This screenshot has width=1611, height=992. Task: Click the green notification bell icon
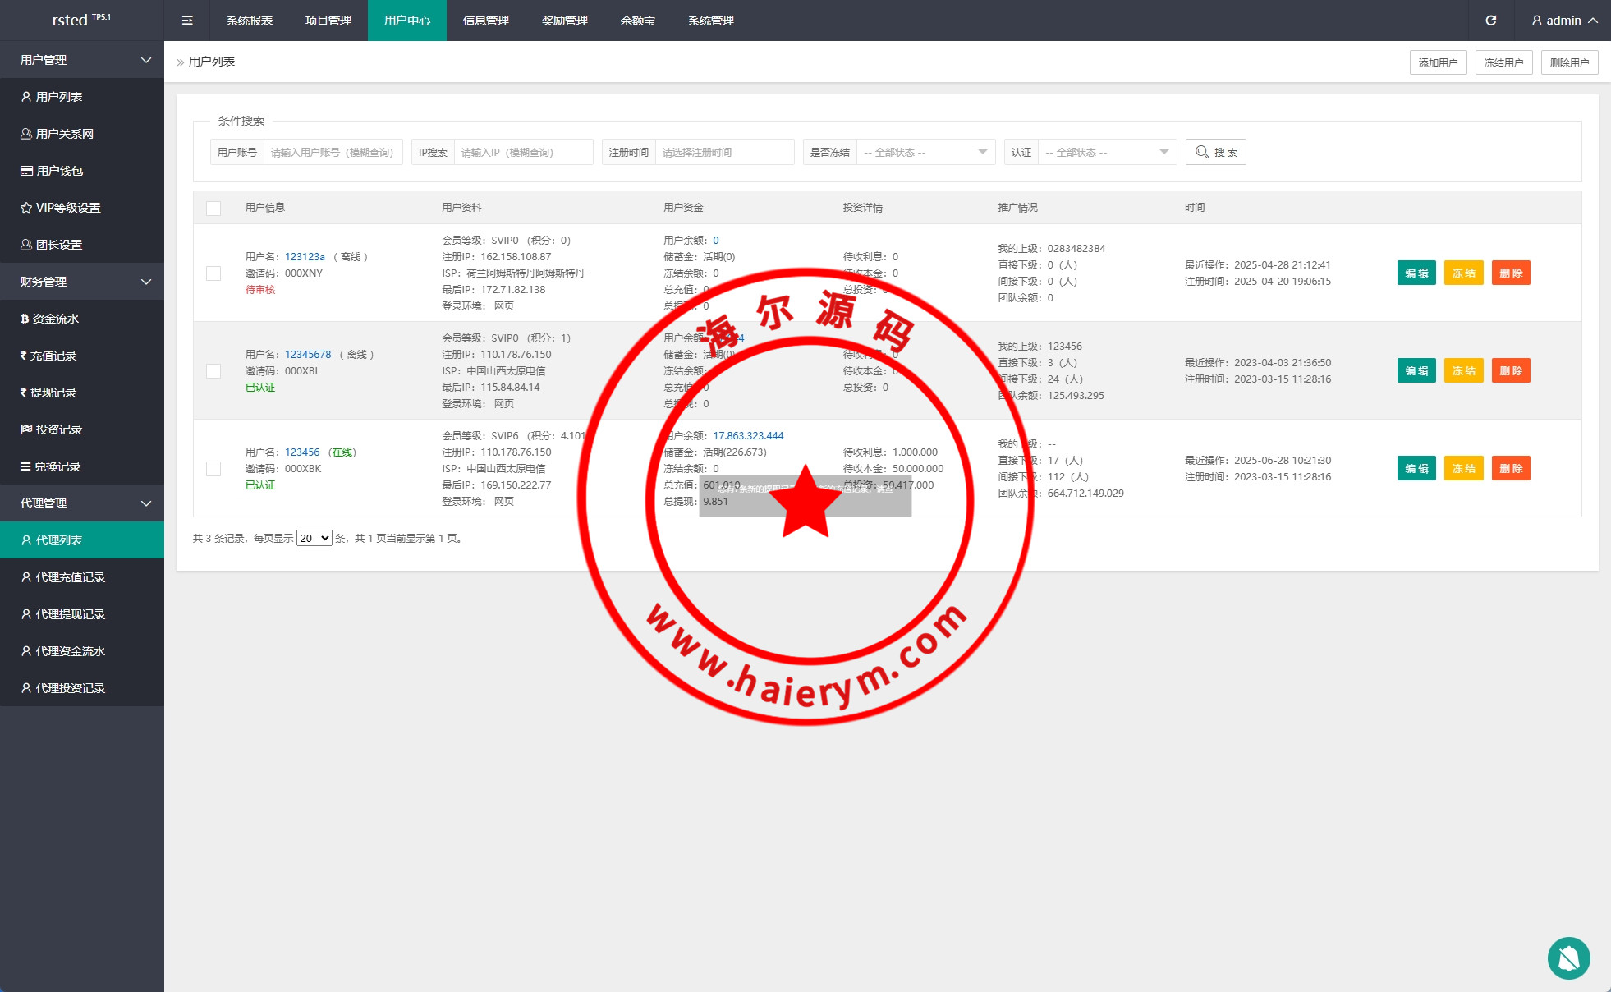[1568, 958]
